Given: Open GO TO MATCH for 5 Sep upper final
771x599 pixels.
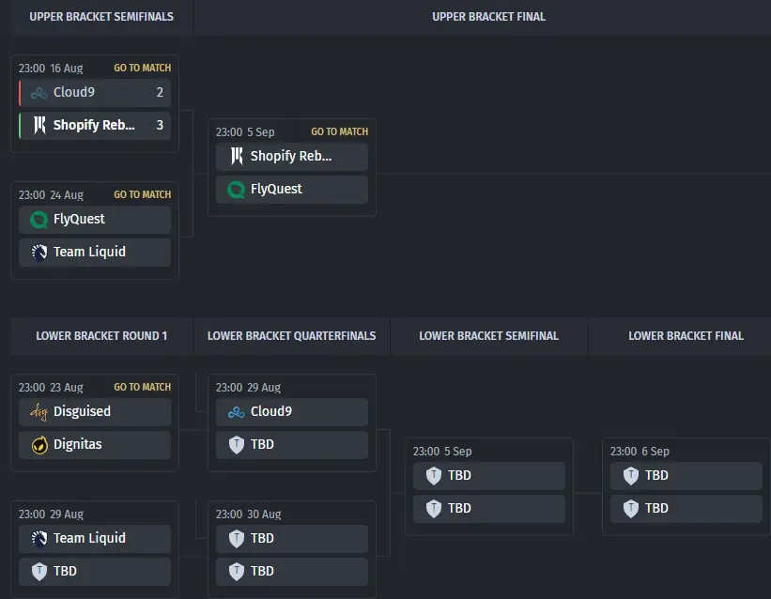Looking at the screenshot, I should (340, 131).
